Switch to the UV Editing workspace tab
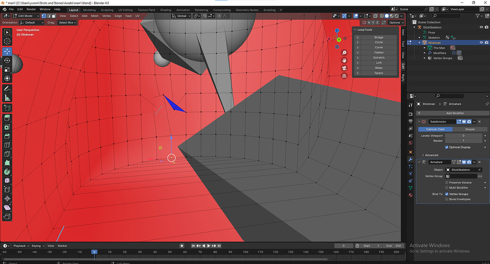490x264 pixels. click(125, 10)
